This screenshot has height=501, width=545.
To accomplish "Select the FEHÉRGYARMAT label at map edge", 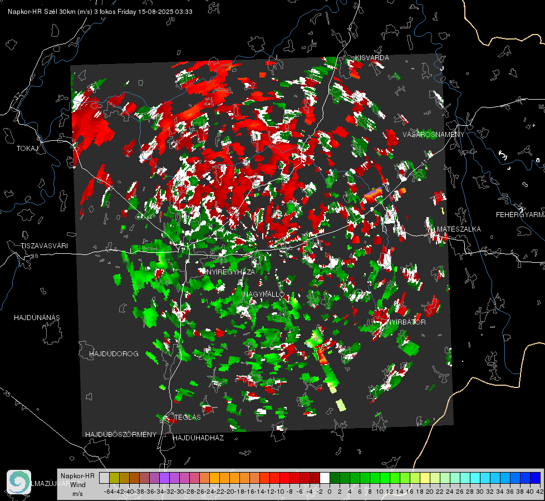I will (521, 215).
